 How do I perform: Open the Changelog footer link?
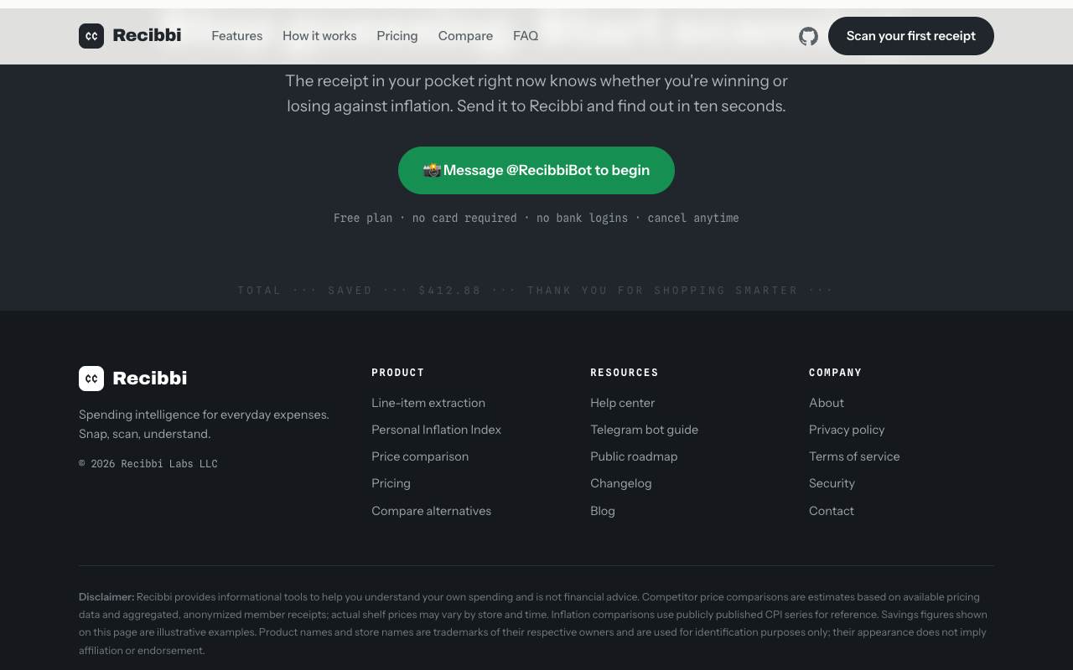620,483
